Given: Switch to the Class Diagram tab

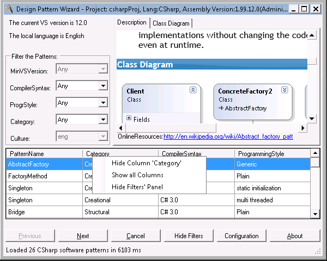Looking at the screenshot, I should tap(171, 23).
